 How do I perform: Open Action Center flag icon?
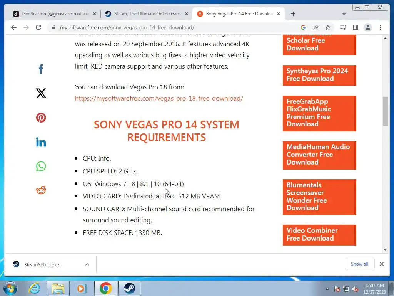click(336, 289)
